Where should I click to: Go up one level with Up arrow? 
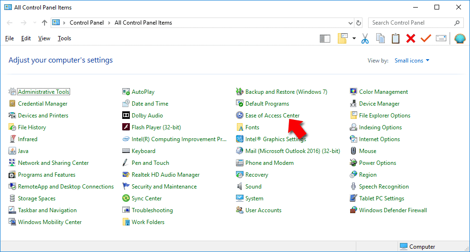click(x=45, y=23)
